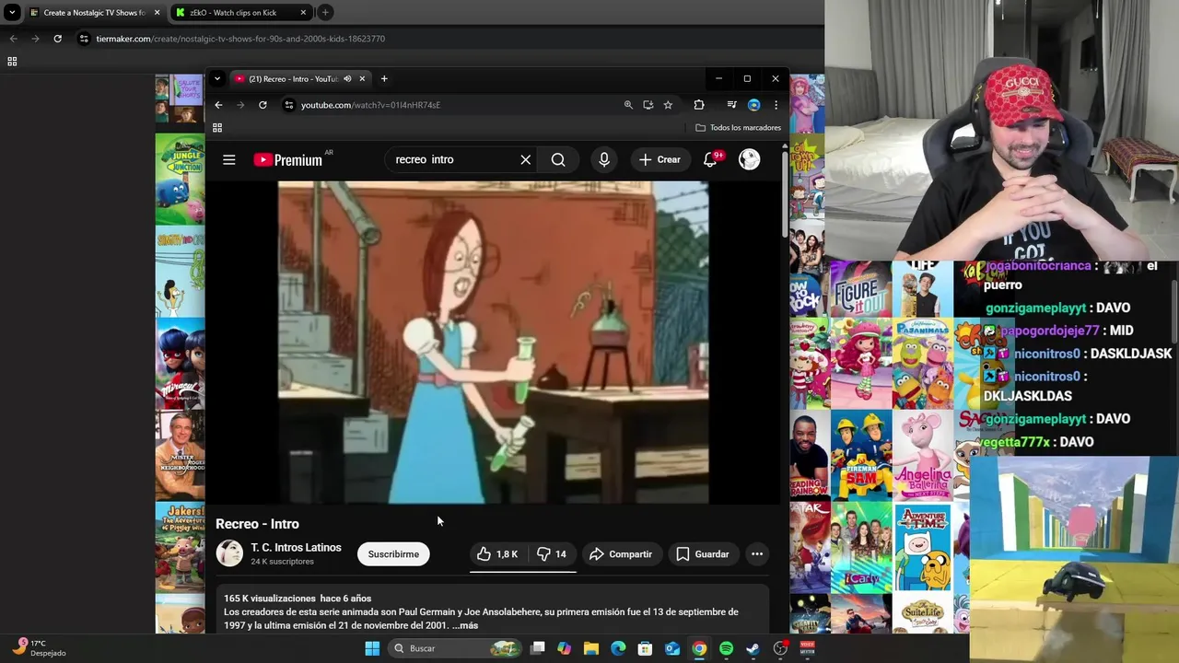Open the zoom magnifier icon in address bar
The height and width of the screenshot is (663, 1179).
(628, 105)
